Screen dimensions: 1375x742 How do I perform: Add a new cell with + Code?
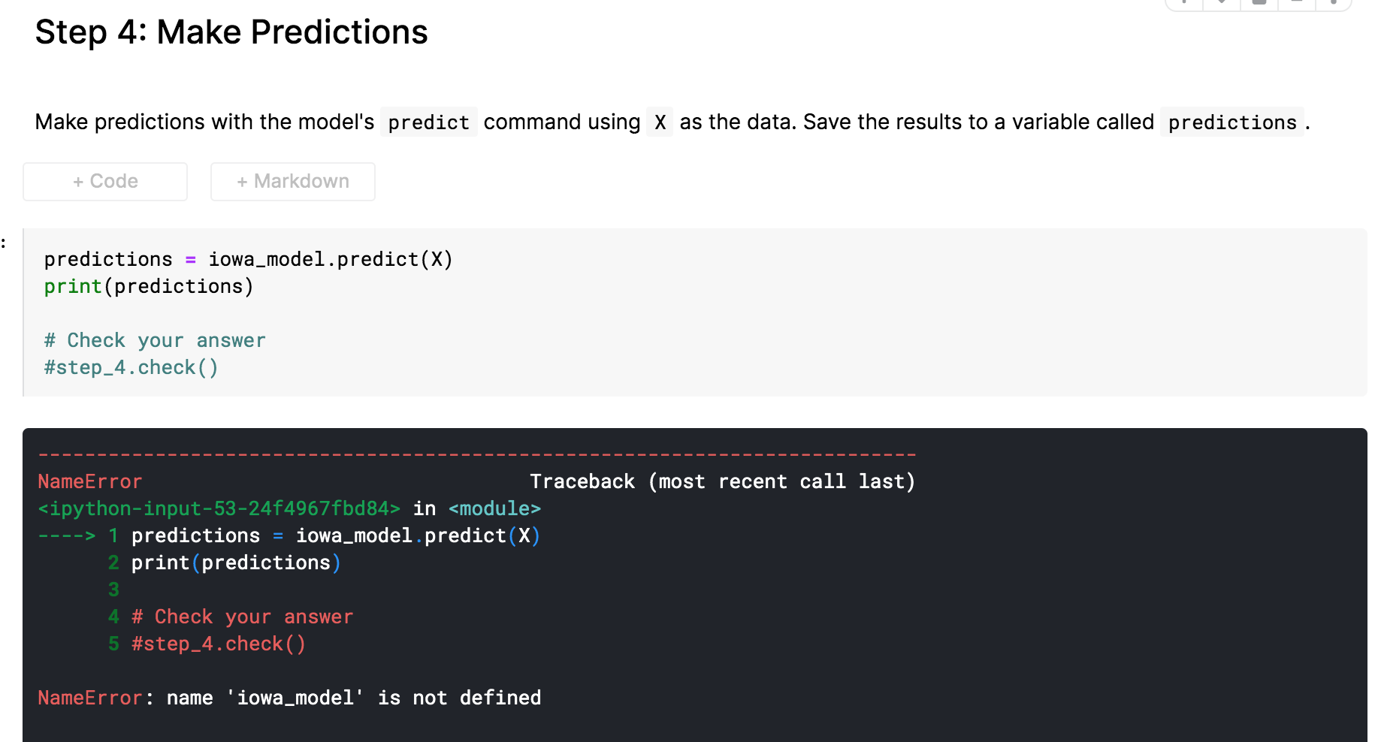[105, 182]
